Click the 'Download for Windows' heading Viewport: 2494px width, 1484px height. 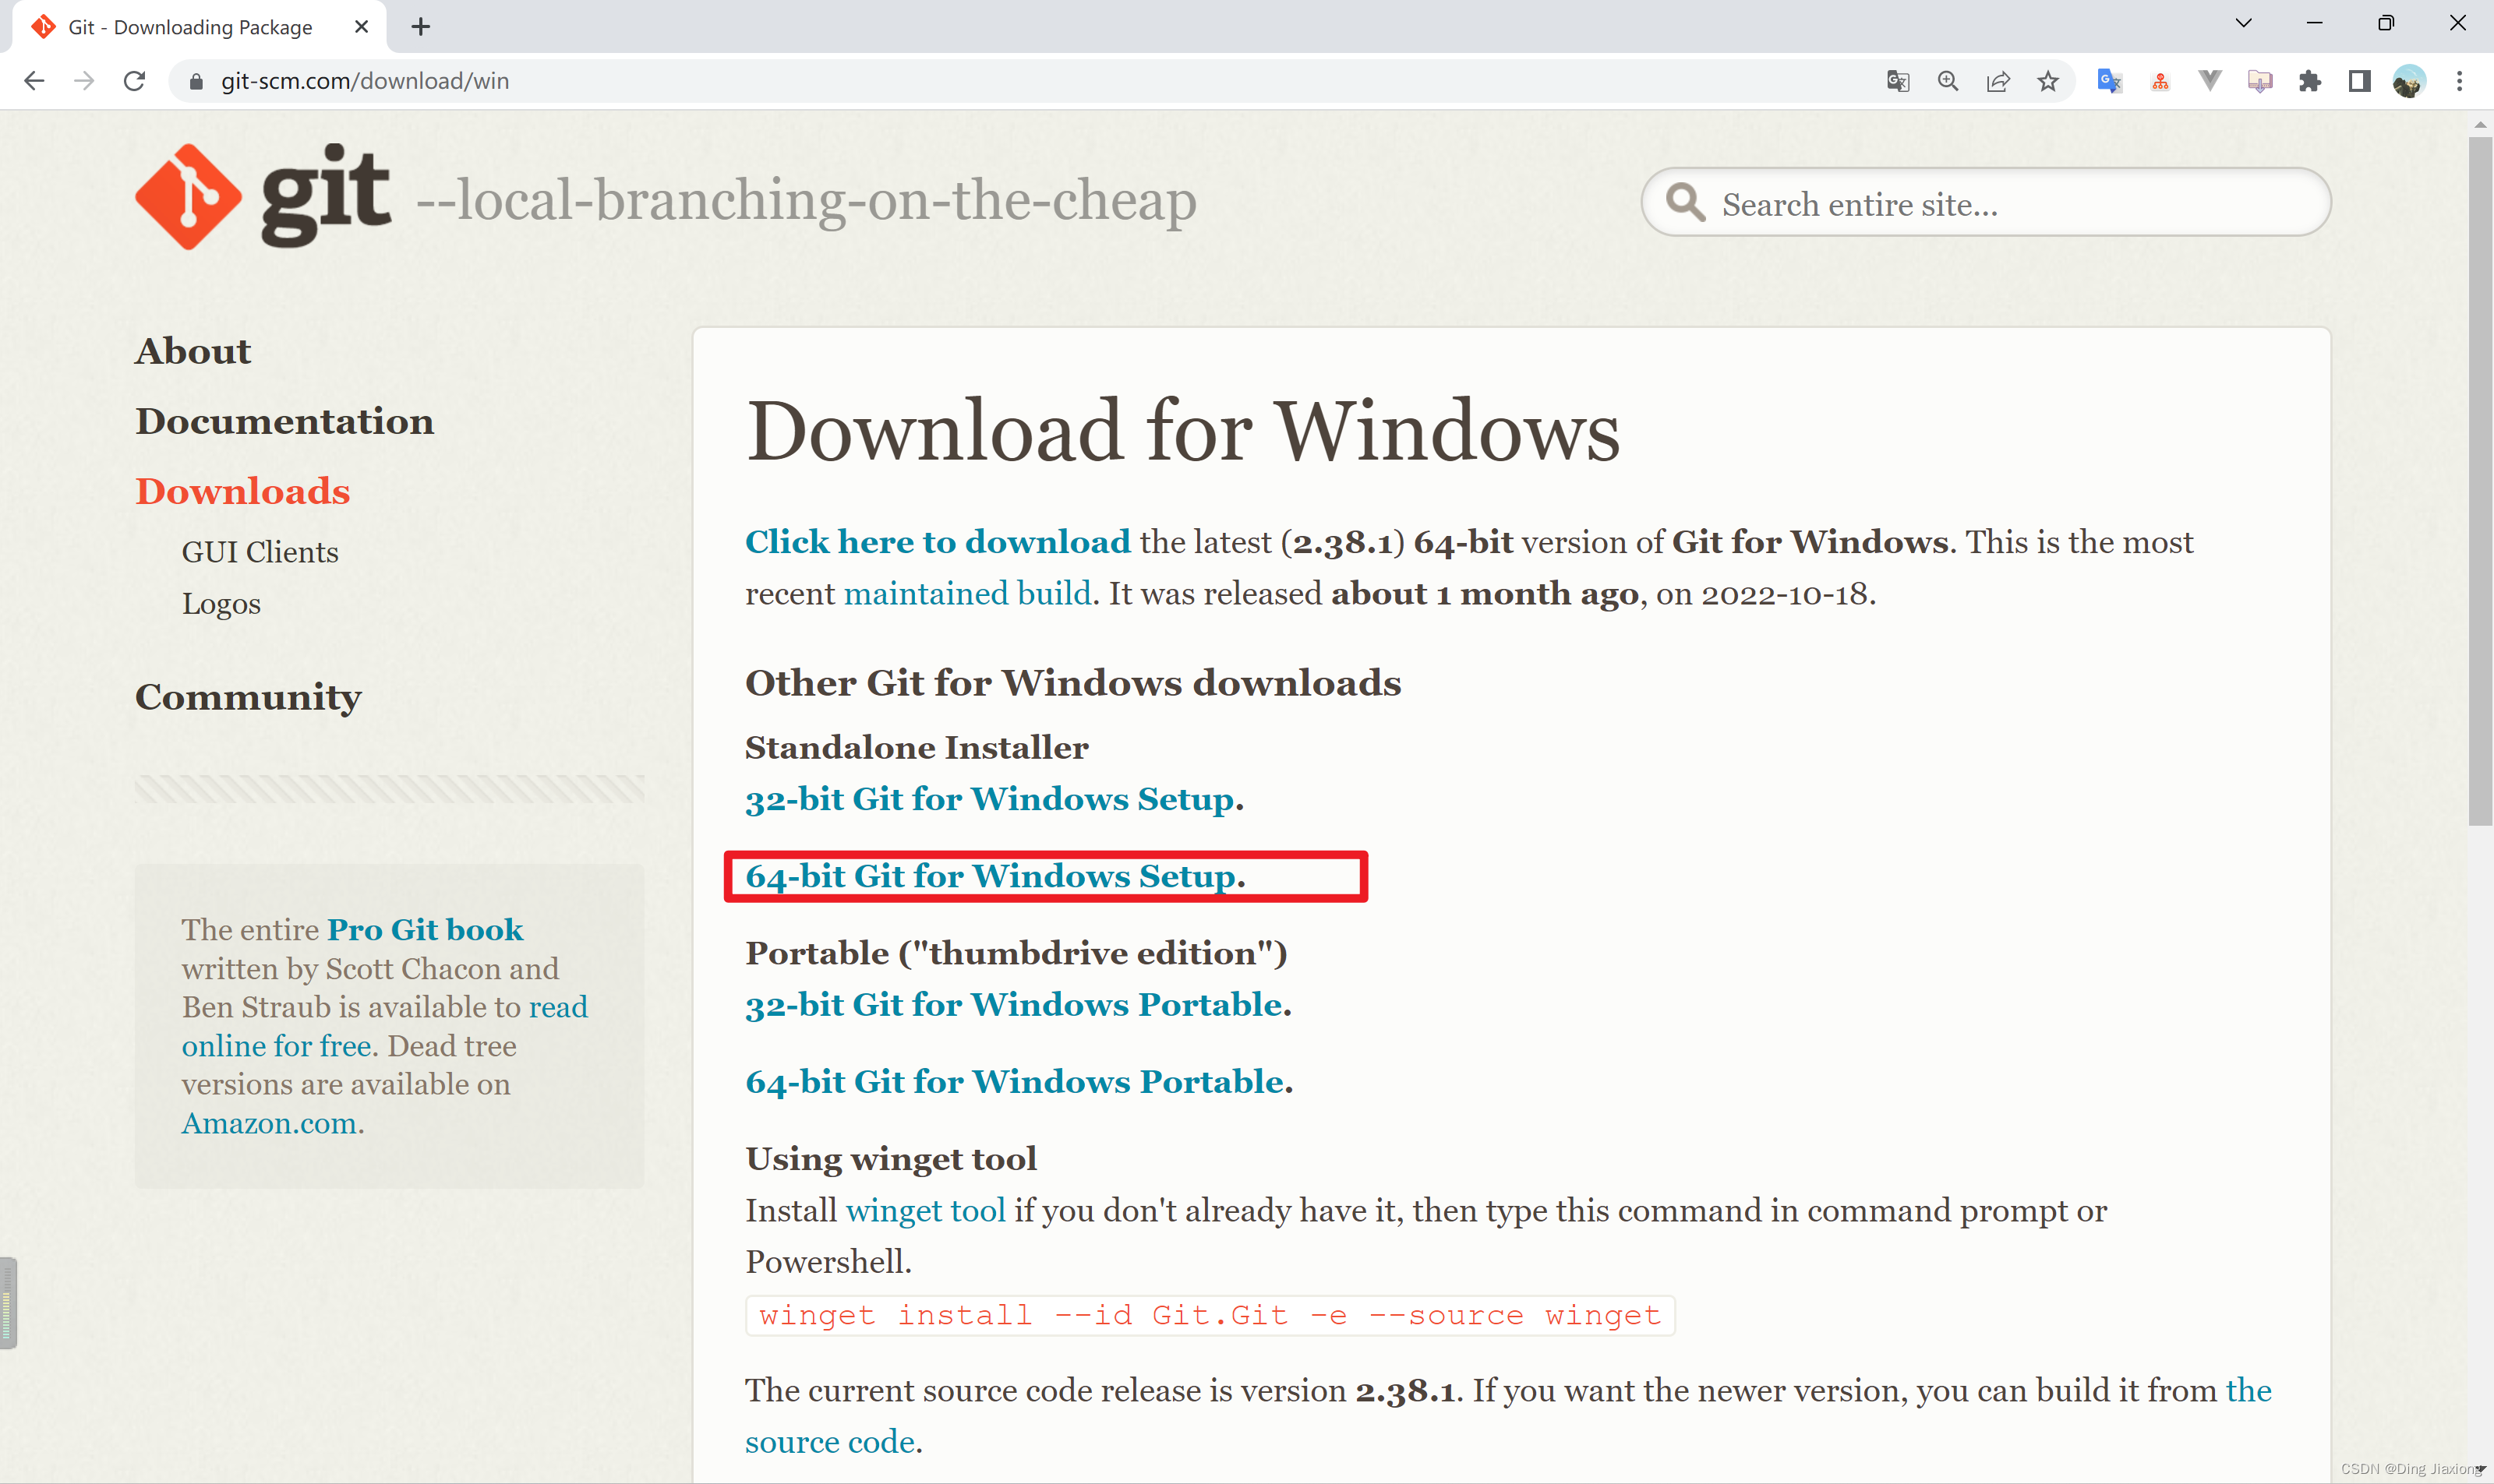[x=1182, y=432]
